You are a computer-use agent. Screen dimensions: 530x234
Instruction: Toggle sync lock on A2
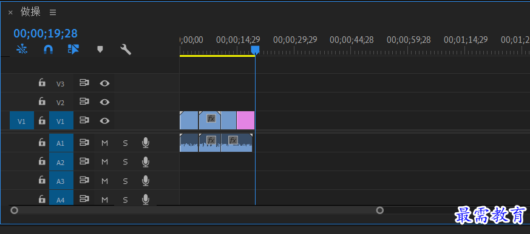pos(84,161)
